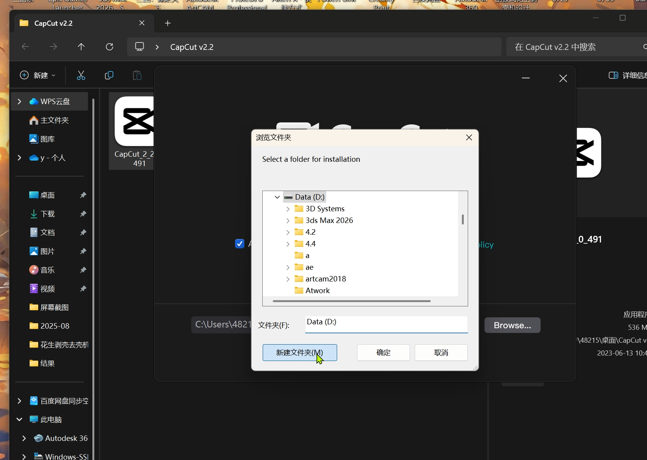Select the 3ds Max 2026 folder

(x=324, y=220)
